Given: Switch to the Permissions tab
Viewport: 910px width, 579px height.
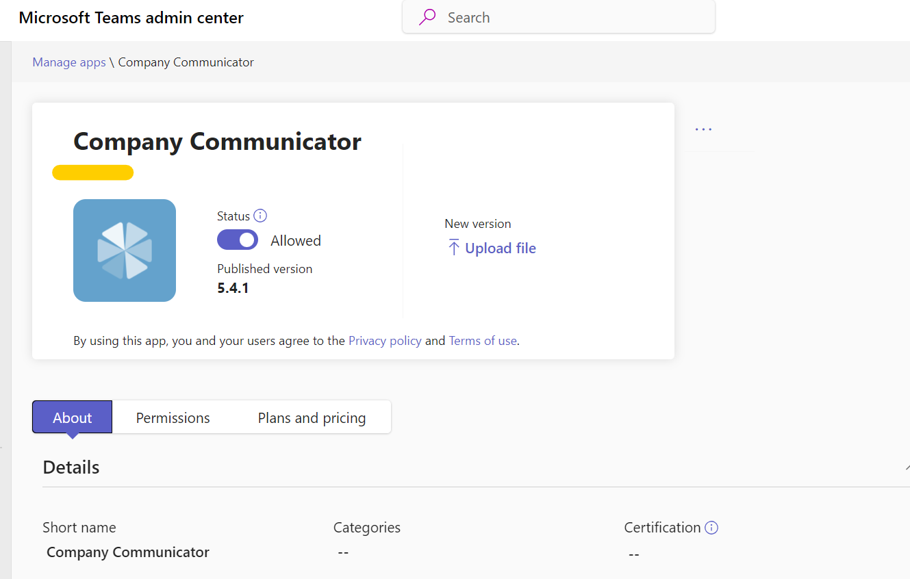Looking at the screenshot, I should point(173,417).
